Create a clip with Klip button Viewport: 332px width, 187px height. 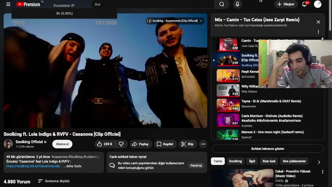click(188, 144)
